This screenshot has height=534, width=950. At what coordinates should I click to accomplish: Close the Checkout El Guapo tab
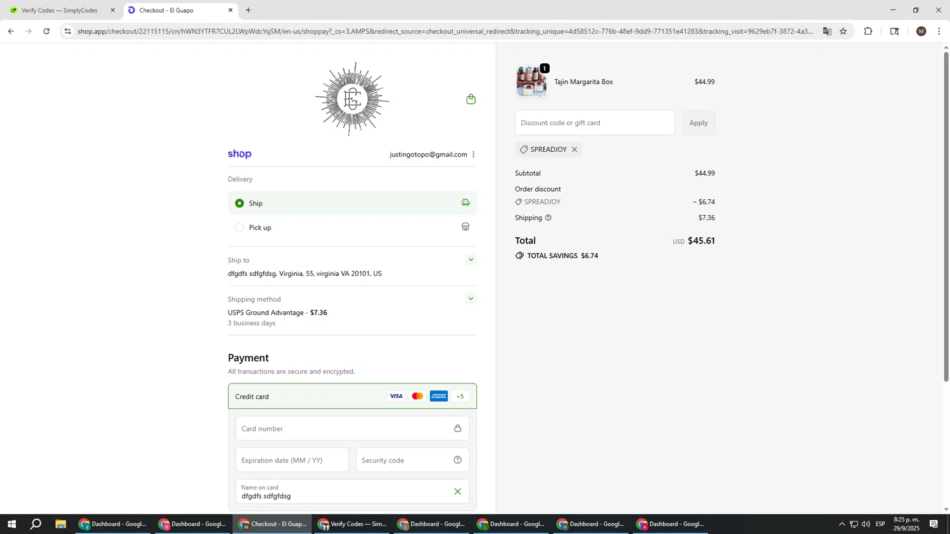[x=231, y=10]
